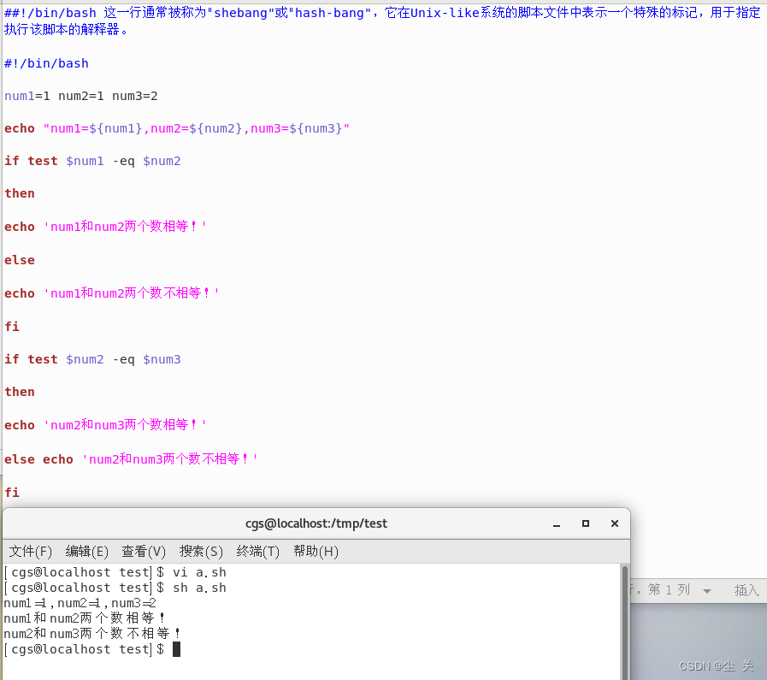Viewport: 767px width, 680px height.
Task: Click terminal output num1=1,num2=1,num3=2
Action: tap(80, 603)
